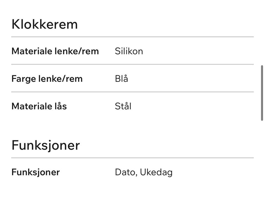Click the divider below Silikon row
This screenshot has width=265, height=201.
[x=132, y=65]
